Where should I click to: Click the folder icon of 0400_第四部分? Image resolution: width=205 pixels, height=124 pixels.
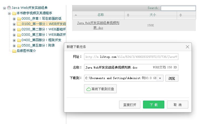(x=19, y=40)
